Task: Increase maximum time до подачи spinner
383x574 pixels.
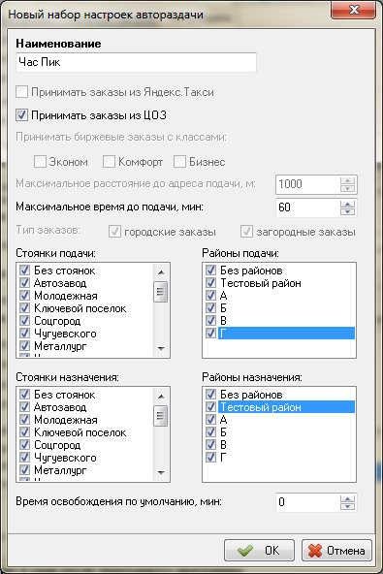Action: [x=347, y=204]
